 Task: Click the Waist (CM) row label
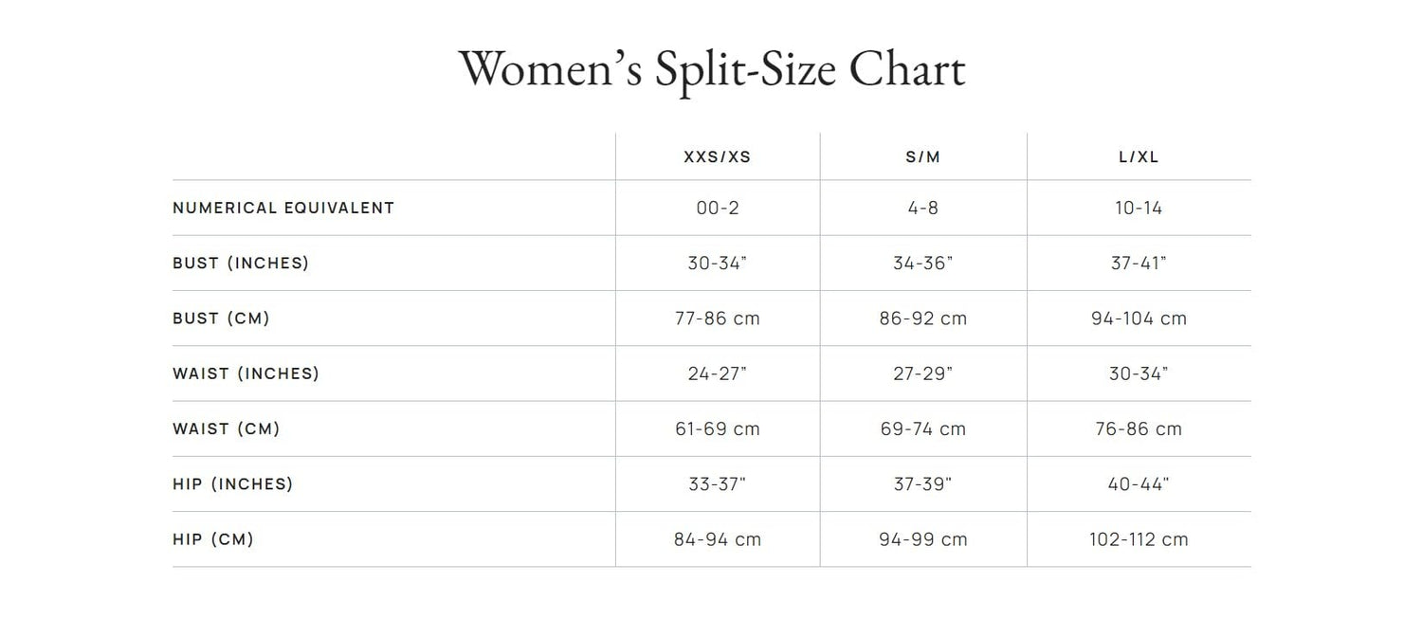point(227,428)
